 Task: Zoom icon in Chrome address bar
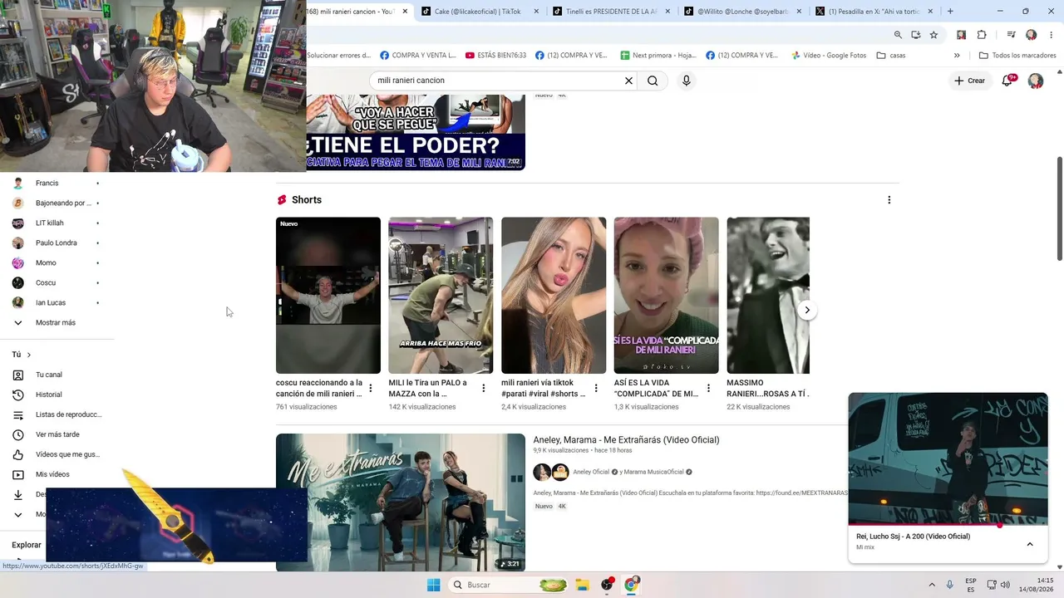898,35
